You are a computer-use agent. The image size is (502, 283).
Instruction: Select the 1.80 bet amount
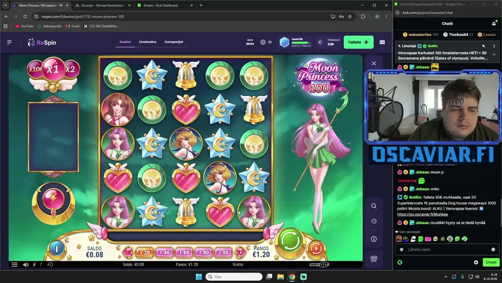point(204,252)
